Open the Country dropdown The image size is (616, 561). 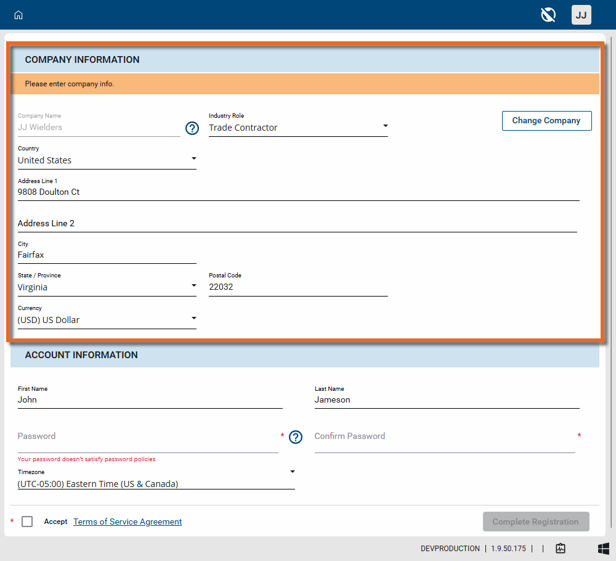(x=107, y=160)
